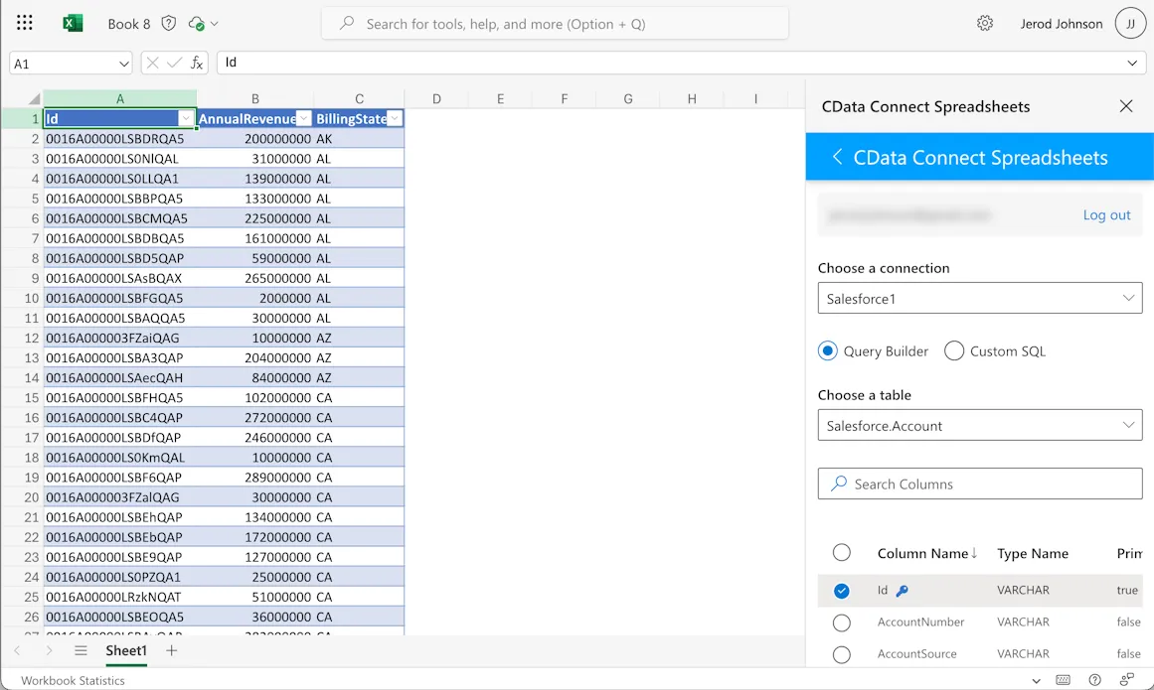This screenshot has width=1154, height=690.
Task: Click the Insert Function fx icon
Action: [195, 62]
